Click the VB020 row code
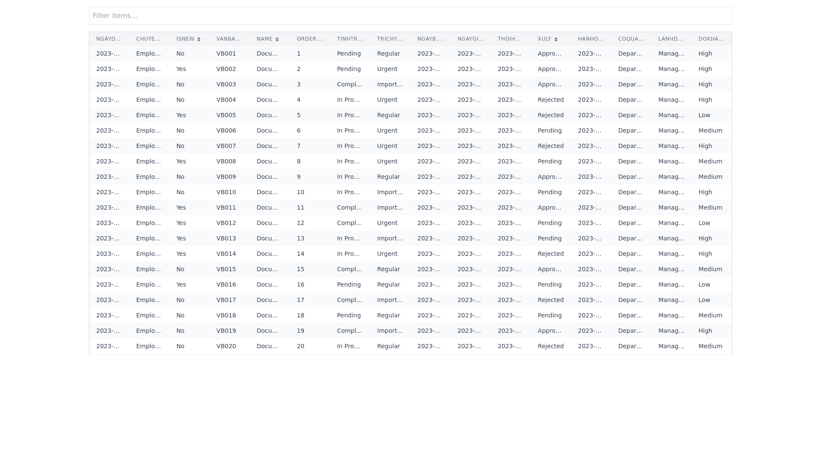Image resolution: width=821 pixels, height=462 pixels. 226,346
